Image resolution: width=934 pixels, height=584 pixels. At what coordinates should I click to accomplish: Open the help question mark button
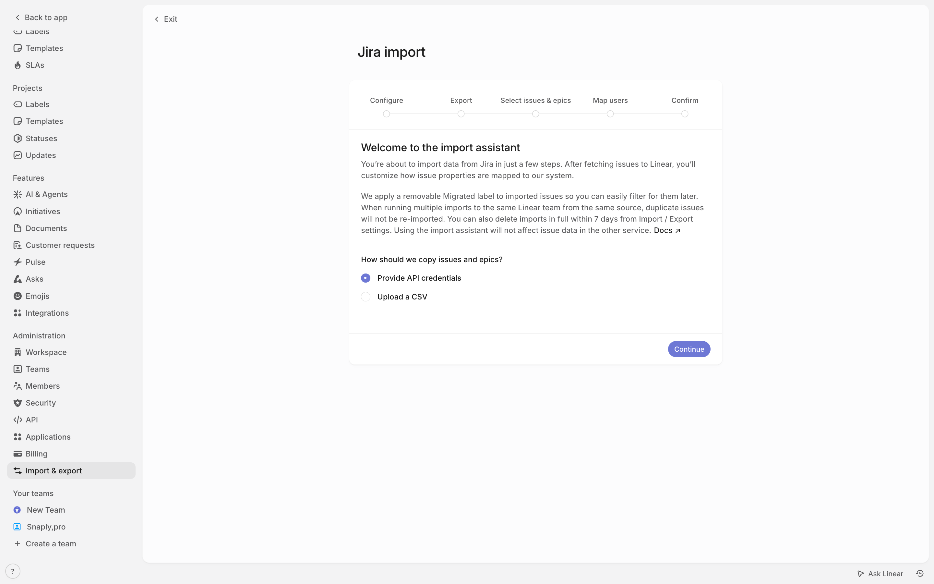(13, 571)
